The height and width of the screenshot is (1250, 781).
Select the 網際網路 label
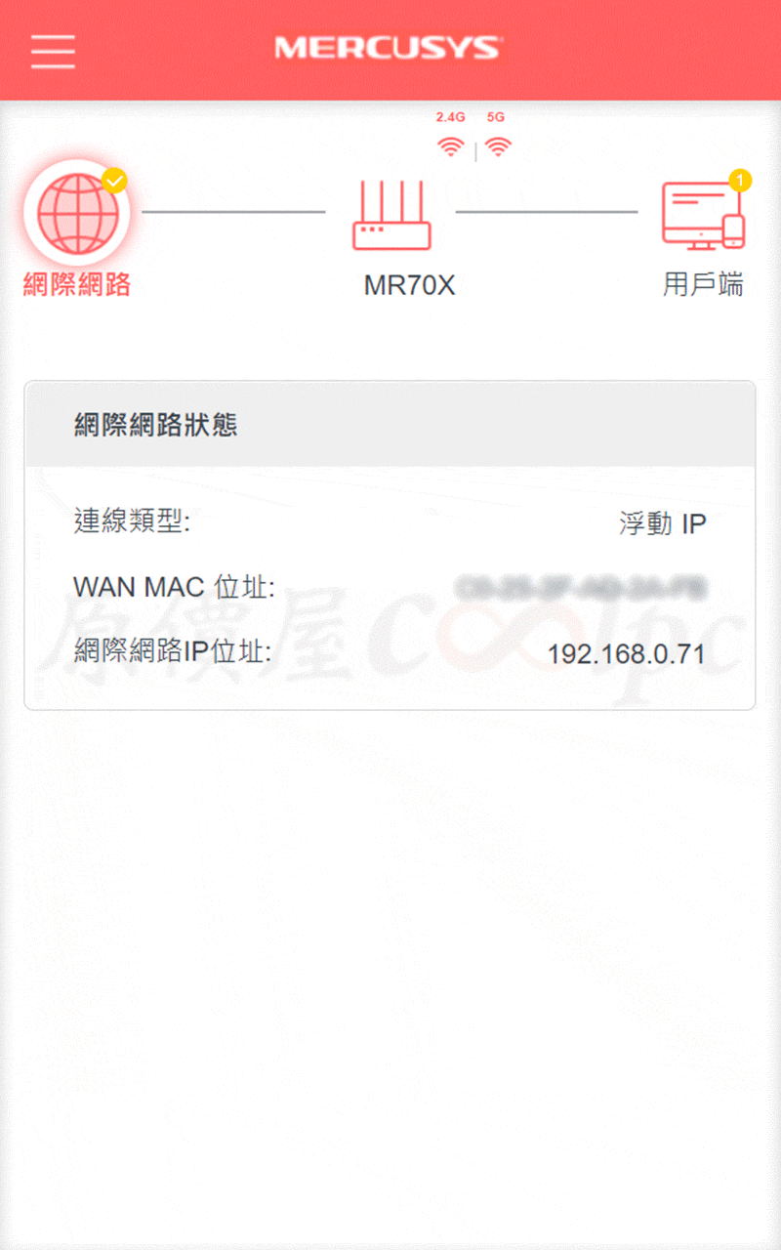(x=77, y=284)
